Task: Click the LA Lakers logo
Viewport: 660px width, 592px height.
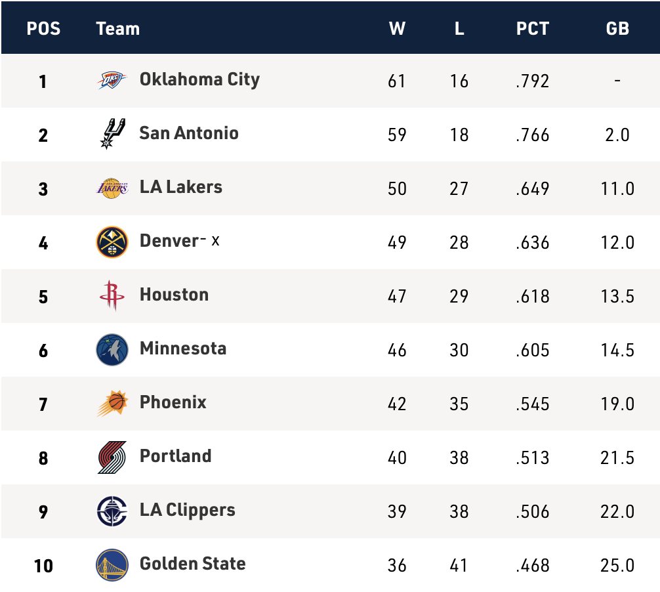Action: click(x=112, y=188)
